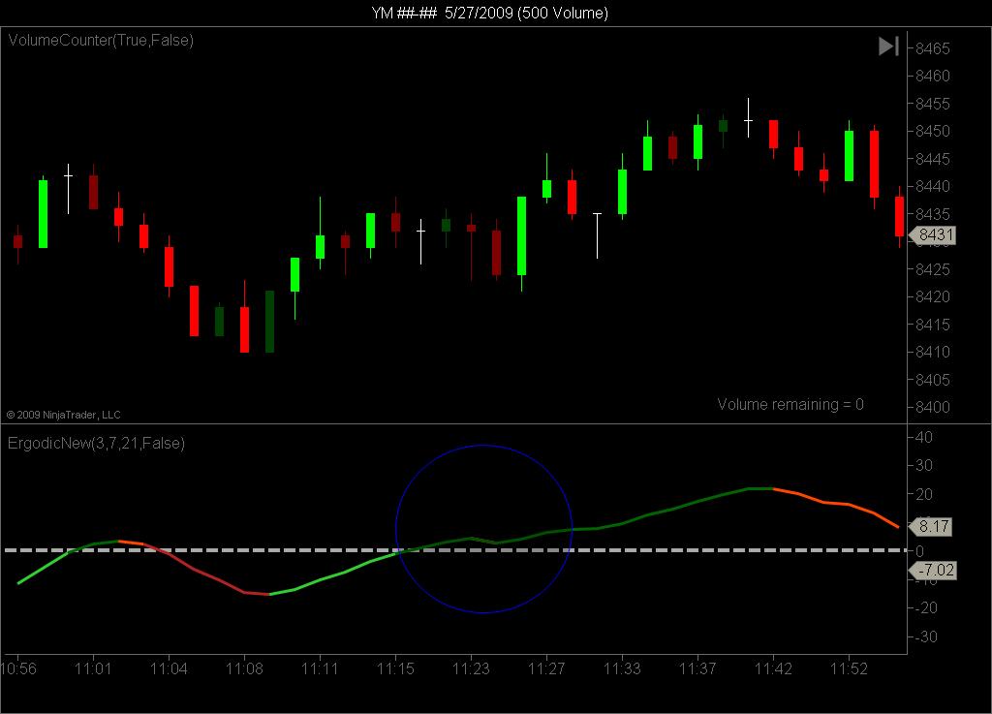Click the 20 level on indicator axis

923,494
